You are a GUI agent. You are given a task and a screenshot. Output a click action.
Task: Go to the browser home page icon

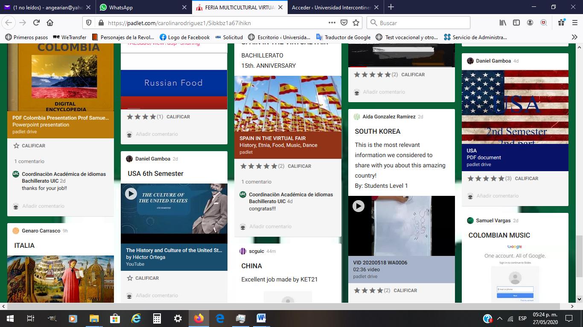tap(50, 23)
